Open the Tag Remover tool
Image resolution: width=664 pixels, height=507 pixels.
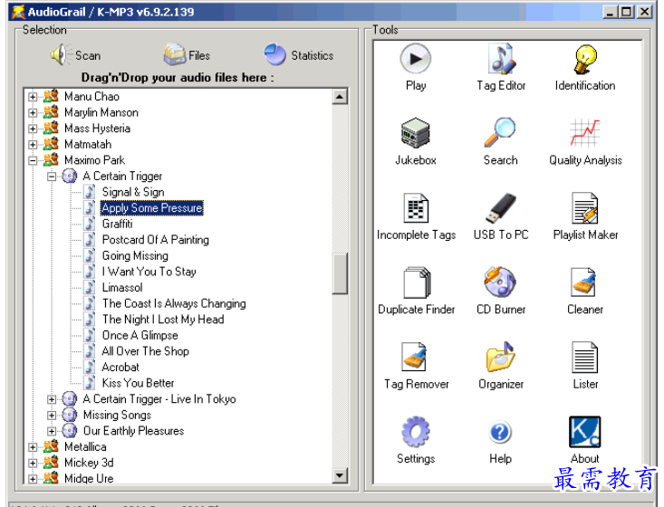click(417, 366)
